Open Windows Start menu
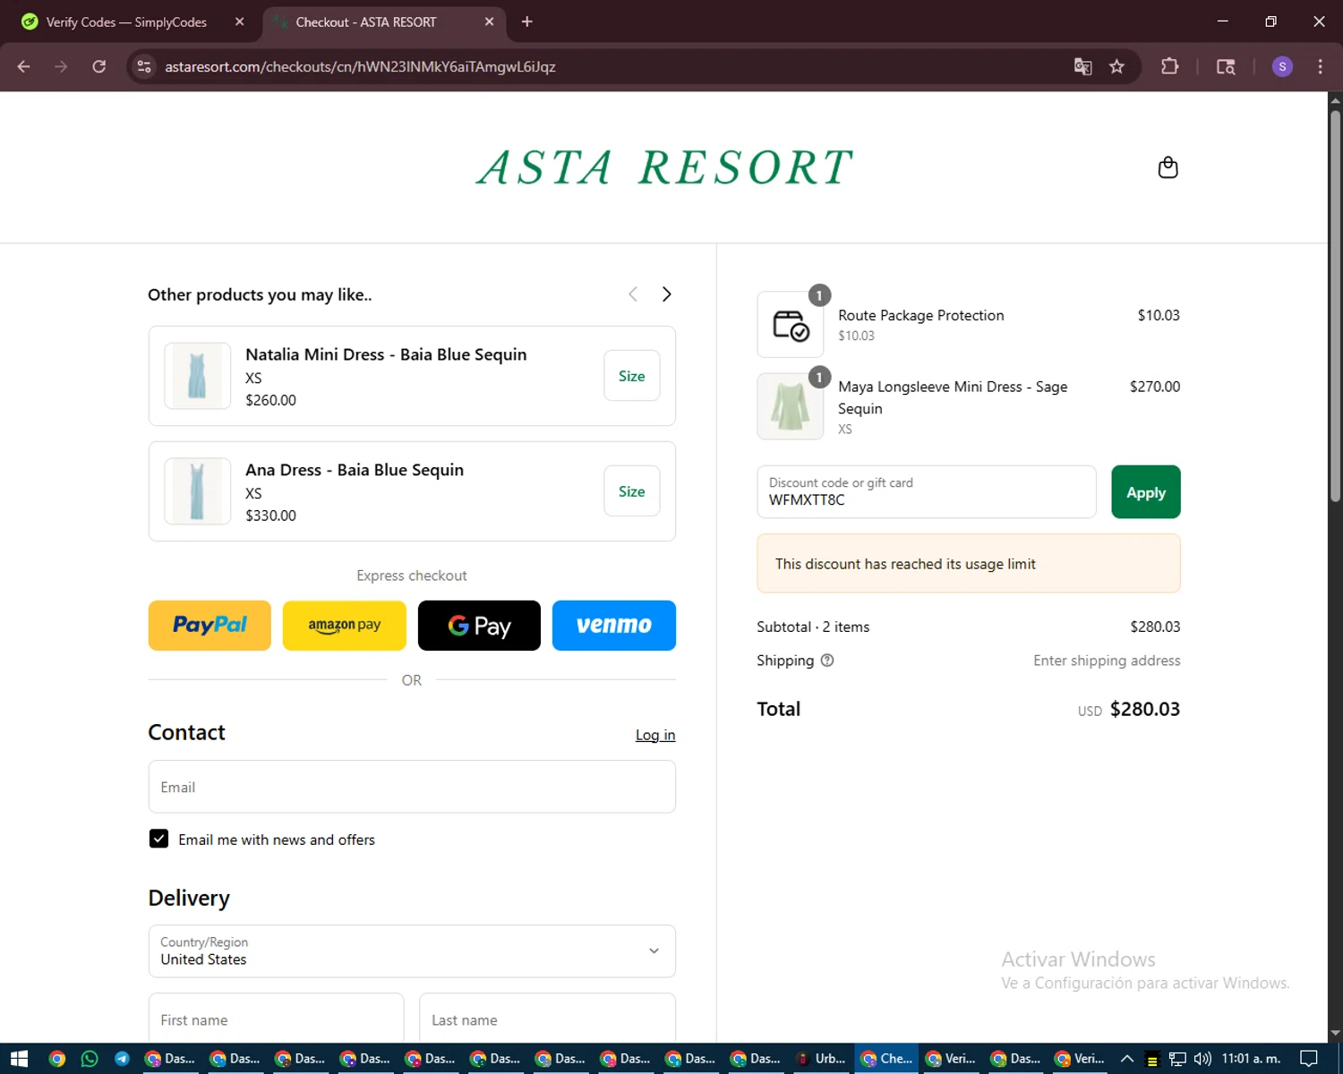Screen dimensions: 1343x1074 pos(19,1059)
